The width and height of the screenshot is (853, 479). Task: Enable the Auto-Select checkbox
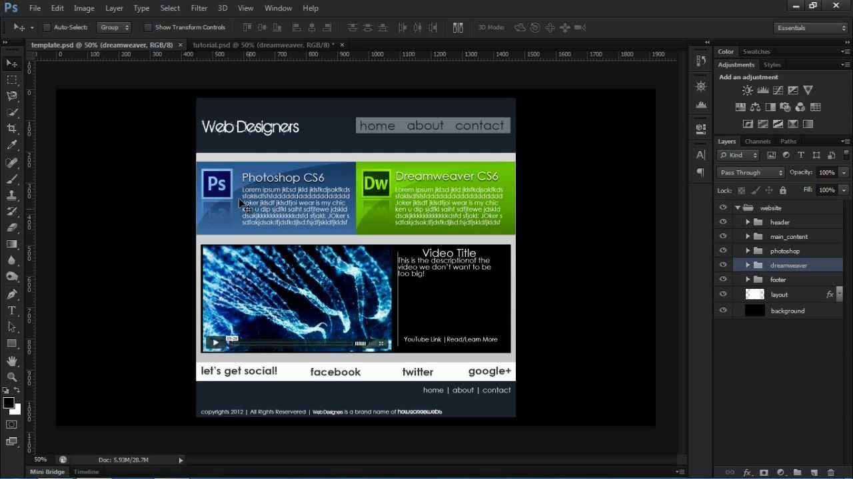[x=47, y=27]
